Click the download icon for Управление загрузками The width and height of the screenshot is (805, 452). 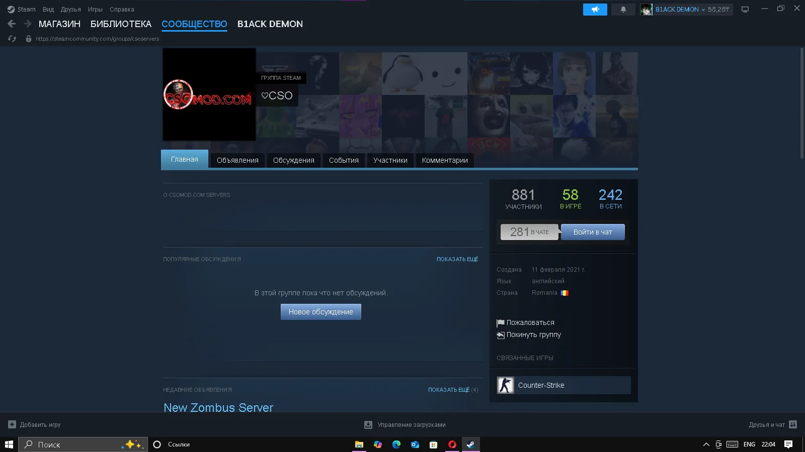coord(368,425)
